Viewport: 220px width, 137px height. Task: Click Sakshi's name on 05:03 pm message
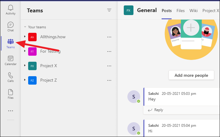pos(153,94)
